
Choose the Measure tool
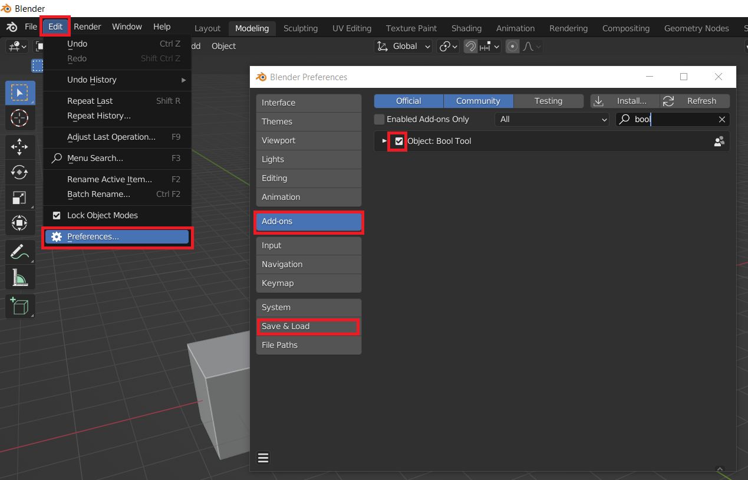click(20, 277)
